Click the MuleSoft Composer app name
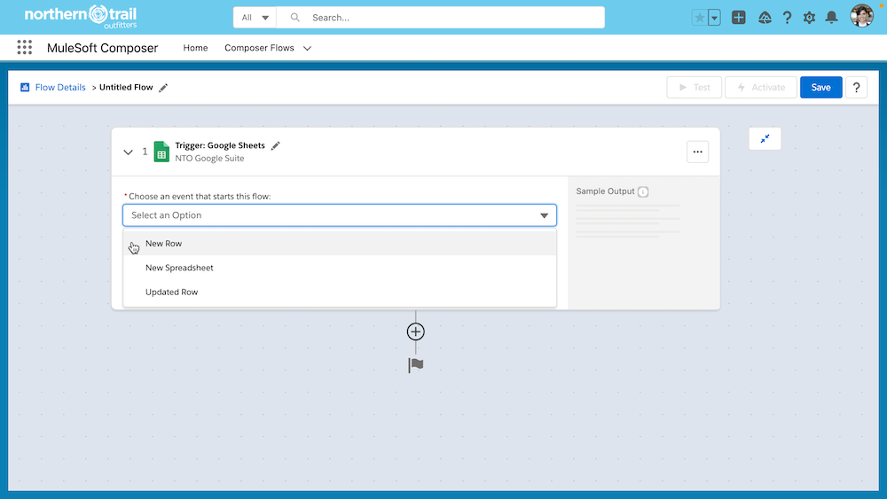 click(x=102, y=48)
